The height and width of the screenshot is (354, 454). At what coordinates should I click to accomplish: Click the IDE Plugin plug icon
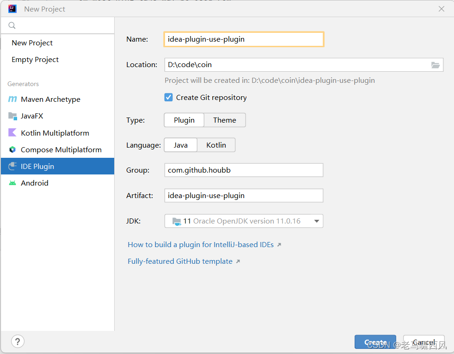tap(12, 166)
